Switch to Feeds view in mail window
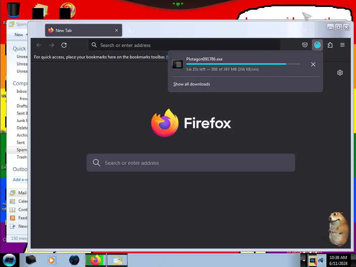The image size is (356, 267). [18, 218]
